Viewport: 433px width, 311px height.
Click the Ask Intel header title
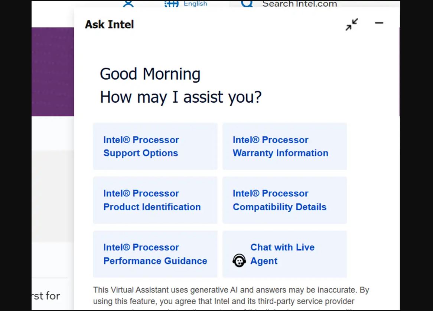click(x=109, y=24)
